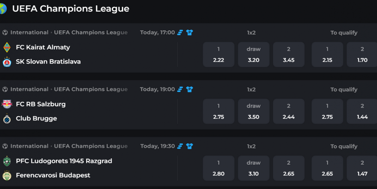The width and height of the screenshot is (377, 189).
Task: Click Ferencvarosi Budapest club crest
Action: coord(7,175)
